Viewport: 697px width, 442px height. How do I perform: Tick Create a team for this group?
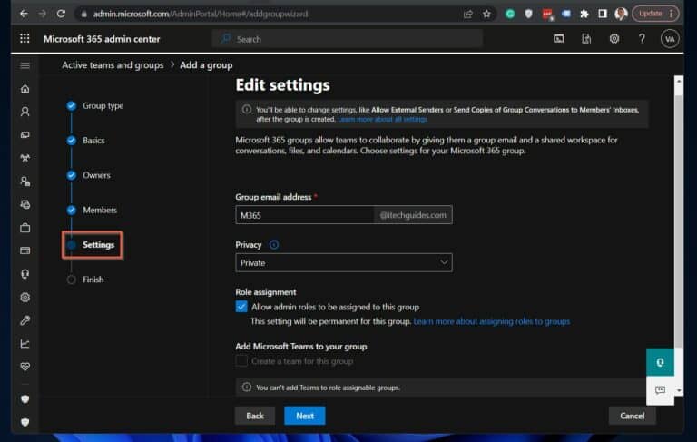point(241,361)
